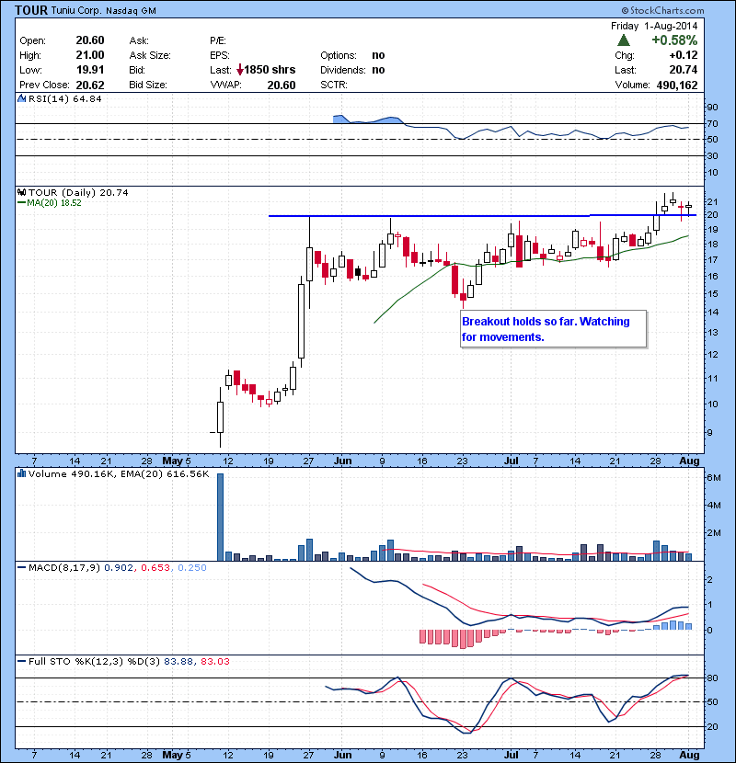
Task: Click the Nasdaq GM exchange label
Action: coord(131,11)
